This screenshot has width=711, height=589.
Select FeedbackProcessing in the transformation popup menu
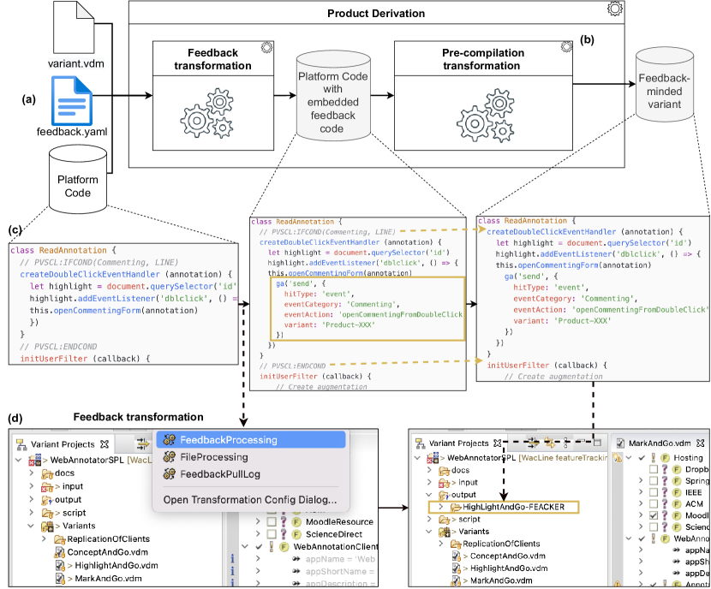click(251, 439)
